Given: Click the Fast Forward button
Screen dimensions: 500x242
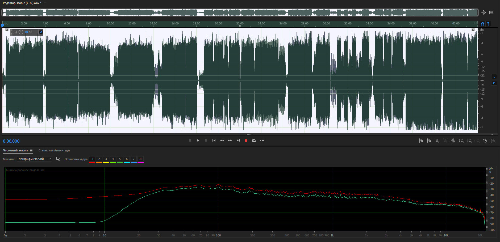Looking at the screenshot, I should (x=230, y=141).
